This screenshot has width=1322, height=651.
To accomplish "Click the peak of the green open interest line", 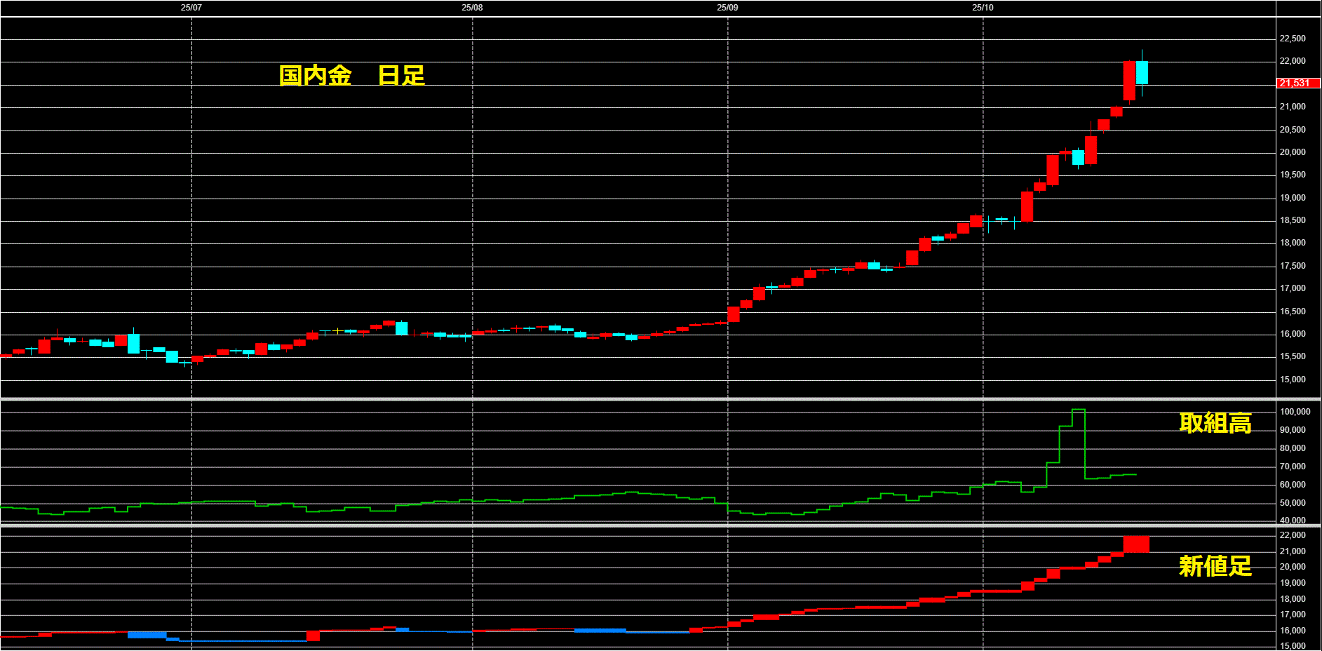I will 1078,410.
